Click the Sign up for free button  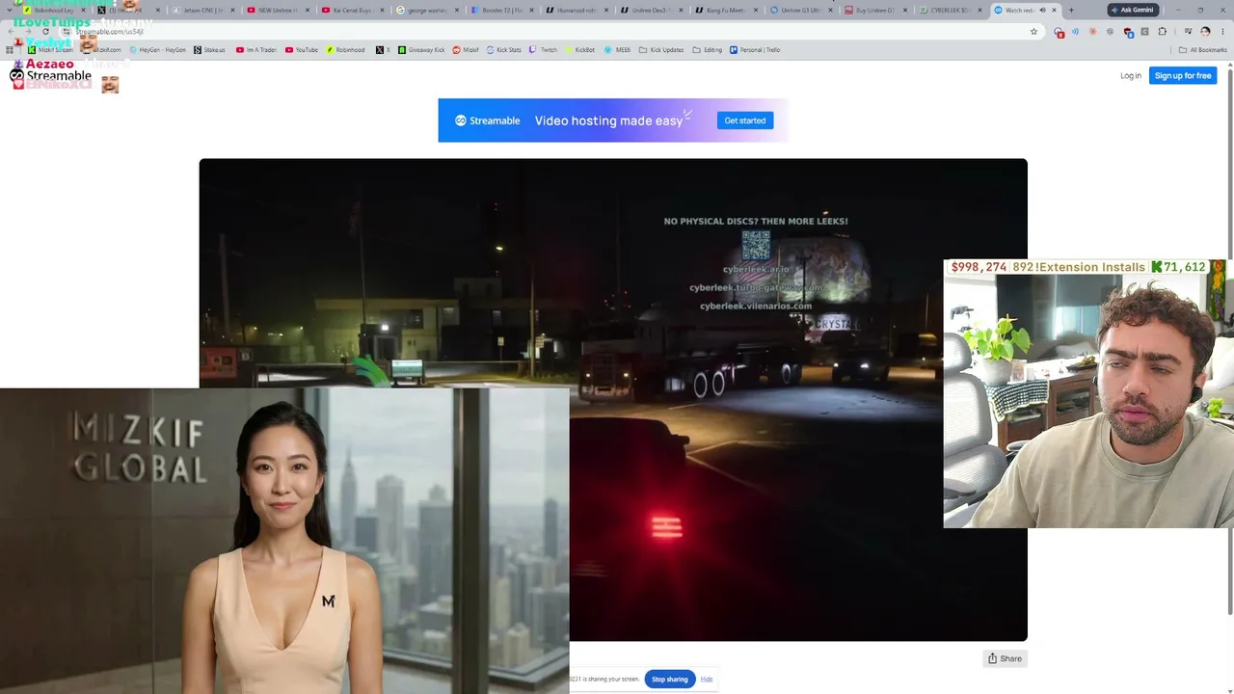tap(1183, 76)
